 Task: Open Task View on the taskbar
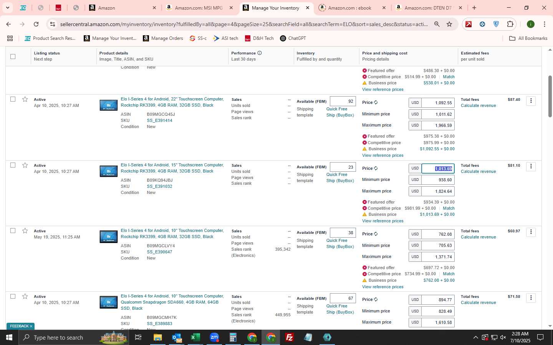pos(138,337)
